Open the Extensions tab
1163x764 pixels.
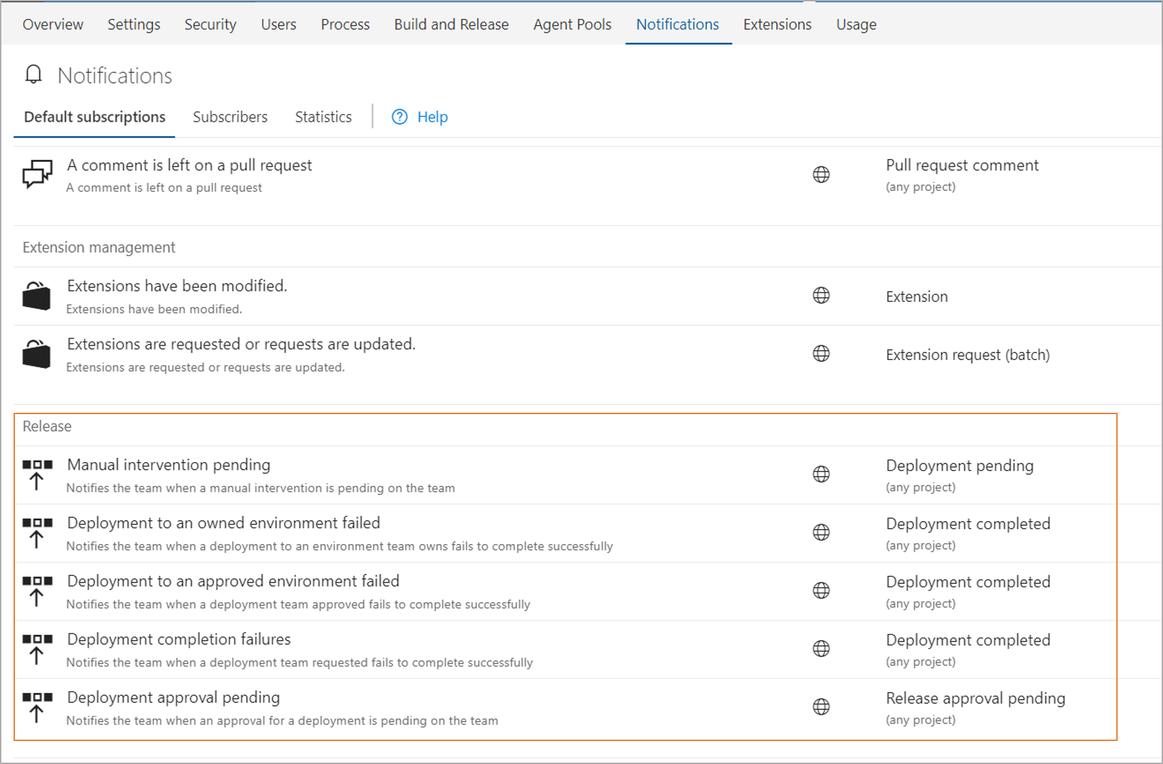777,24
